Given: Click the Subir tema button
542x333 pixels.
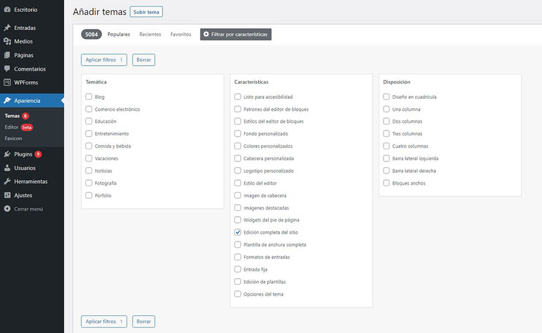Looking at the screenshot, I should [x=146, y=12].
